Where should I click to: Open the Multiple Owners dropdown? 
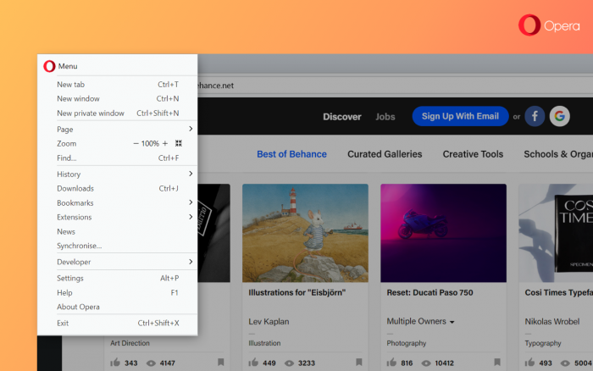pos(420,322)
